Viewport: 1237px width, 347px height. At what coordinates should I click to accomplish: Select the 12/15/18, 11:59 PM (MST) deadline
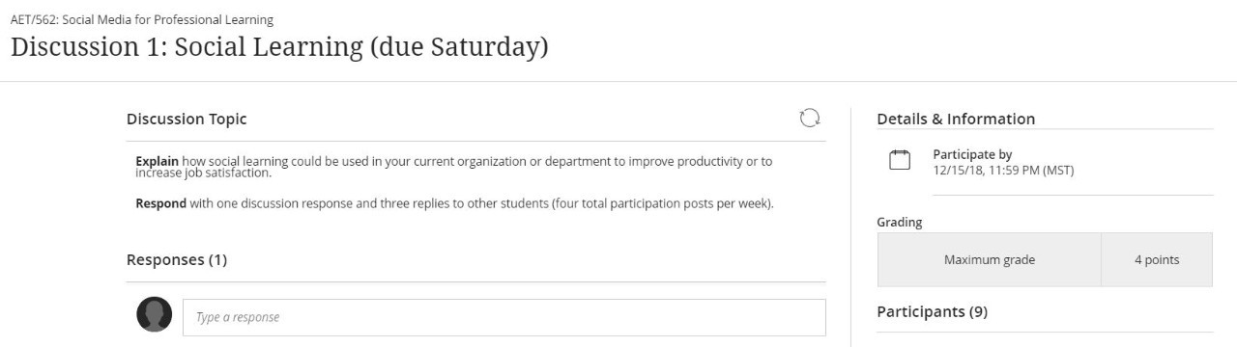pyautogui.click(x=1003, y=171)
